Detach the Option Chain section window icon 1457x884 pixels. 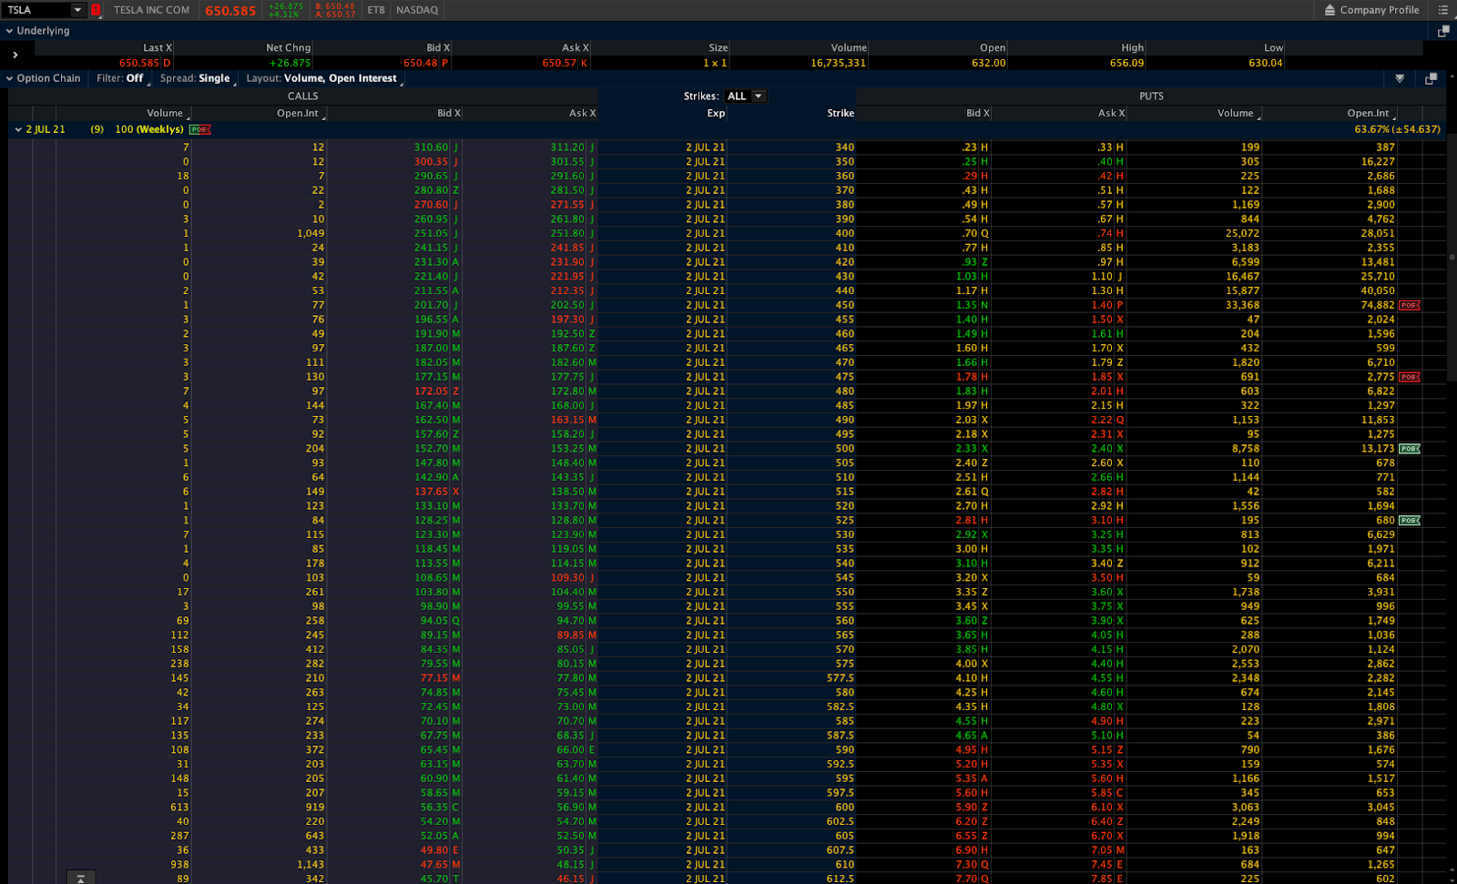[1431, 78]
